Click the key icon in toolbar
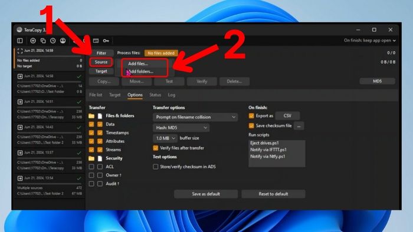The height and width of the screenshot is (232, 413). point(106,41)
